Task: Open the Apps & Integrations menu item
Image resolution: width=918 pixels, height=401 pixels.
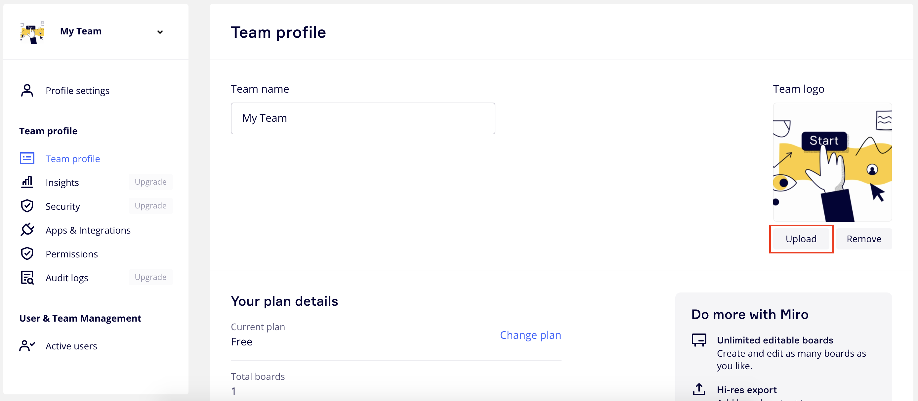Action: click(x=88, y=230)
